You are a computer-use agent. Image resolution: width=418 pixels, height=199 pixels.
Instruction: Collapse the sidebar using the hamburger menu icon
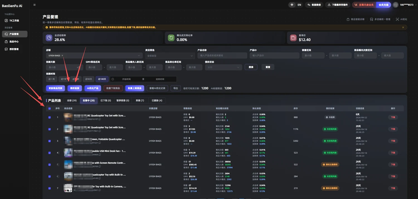34,5
